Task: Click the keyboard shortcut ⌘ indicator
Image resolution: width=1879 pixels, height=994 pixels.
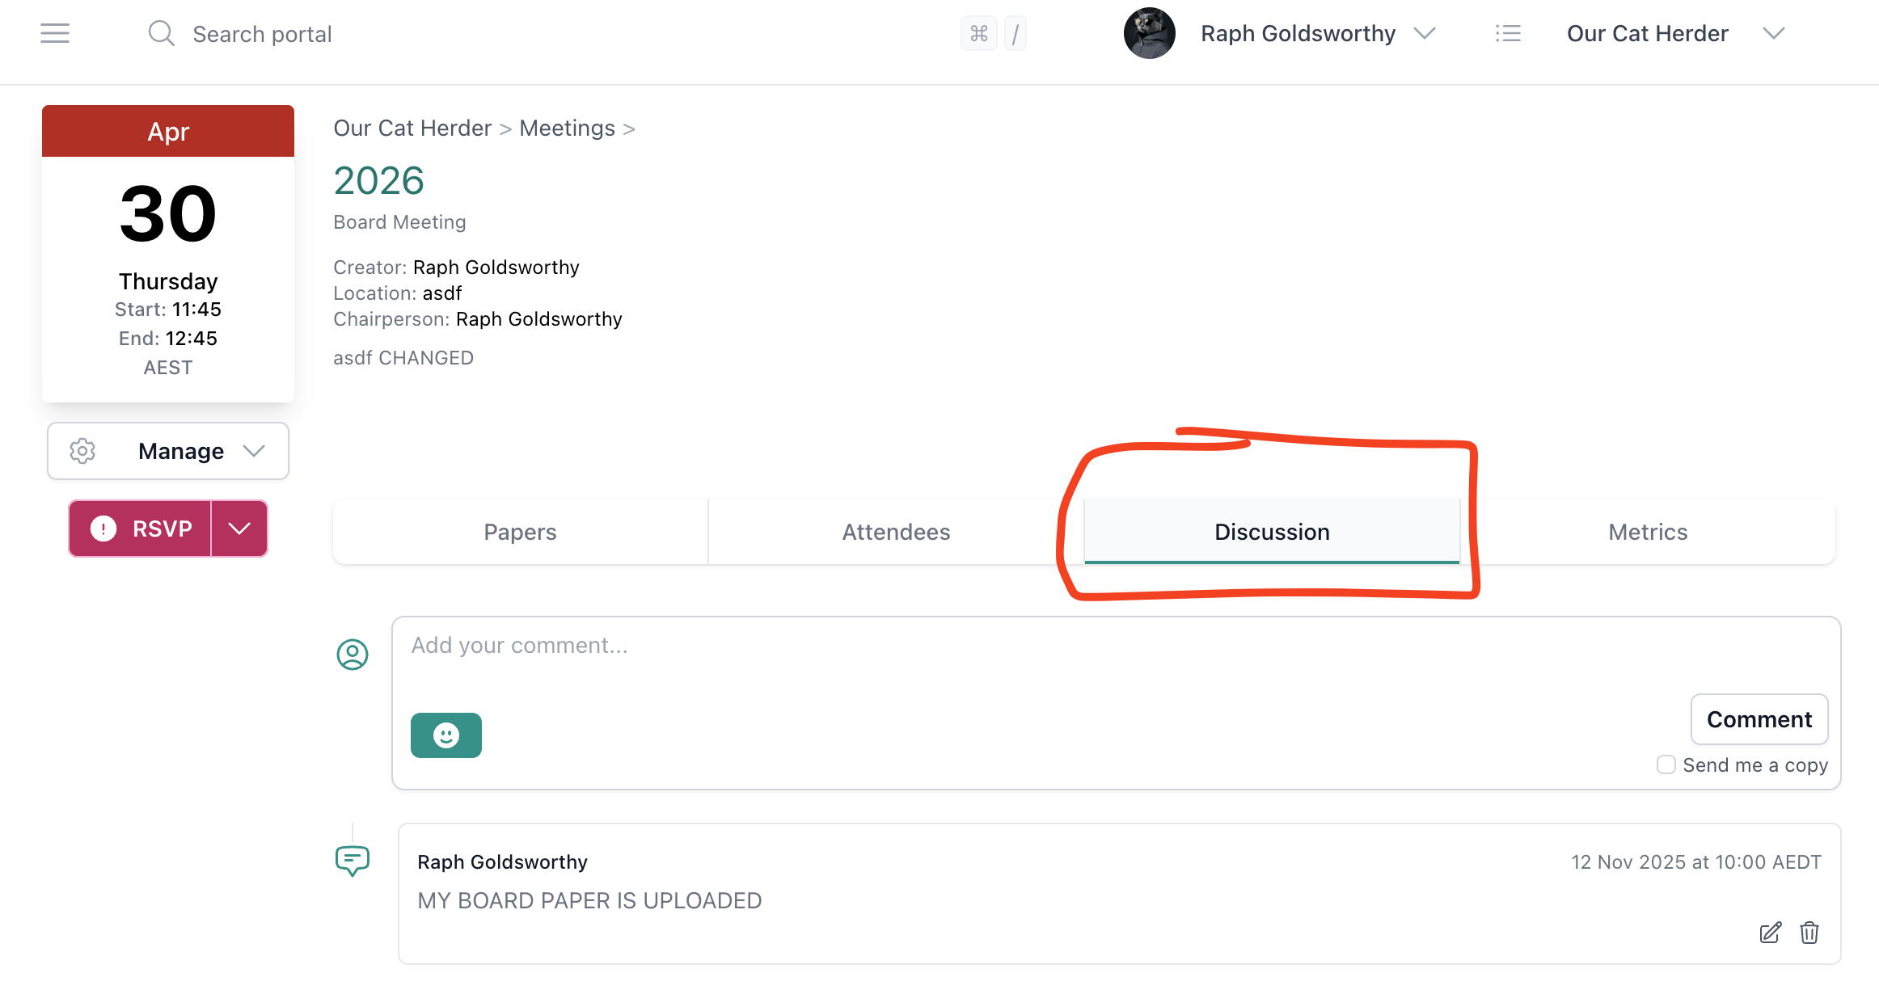Action: pos(979,33)
